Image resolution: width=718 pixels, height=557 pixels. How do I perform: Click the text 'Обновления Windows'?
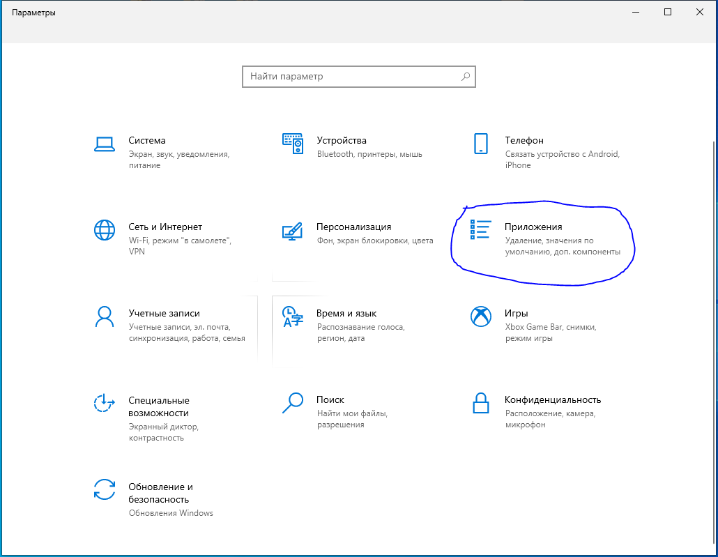coord(171,514)
